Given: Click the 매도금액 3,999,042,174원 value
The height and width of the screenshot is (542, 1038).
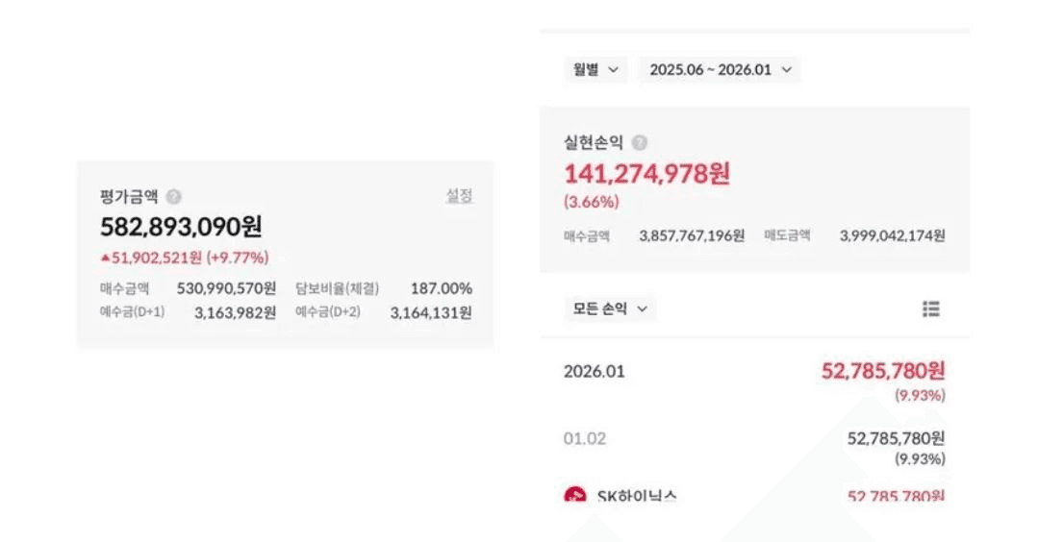Looking at the screenshot, I should pos(892,235).
